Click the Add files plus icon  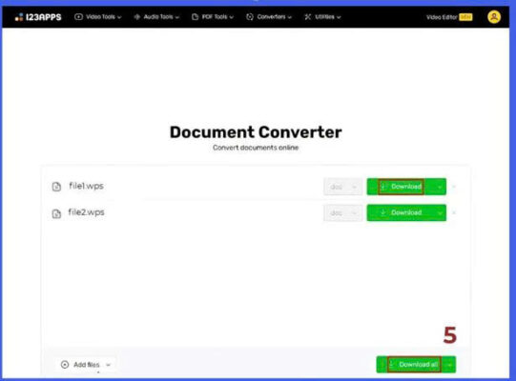65,365
